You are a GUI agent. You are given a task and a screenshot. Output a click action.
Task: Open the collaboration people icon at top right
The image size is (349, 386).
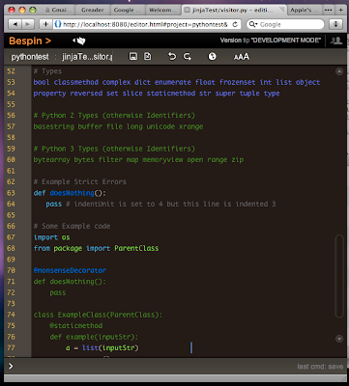click(x=336, y=41)
